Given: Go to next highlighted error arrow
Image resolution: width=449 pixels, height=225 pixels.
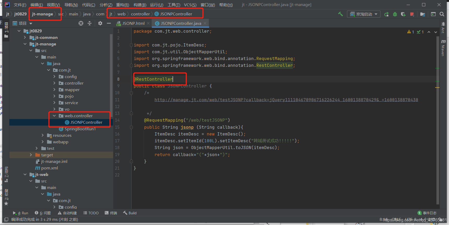Looking at the screenshot, I should click(436, 32).
